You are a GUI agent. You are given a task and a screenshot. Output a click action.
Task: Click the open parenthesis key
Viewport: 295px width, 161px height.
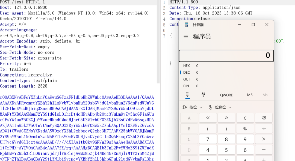point(208,129)
